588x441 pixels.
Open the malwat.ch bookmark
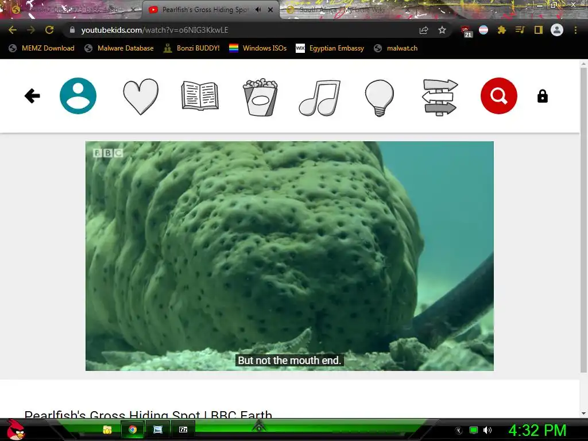[x=396, y=48]
